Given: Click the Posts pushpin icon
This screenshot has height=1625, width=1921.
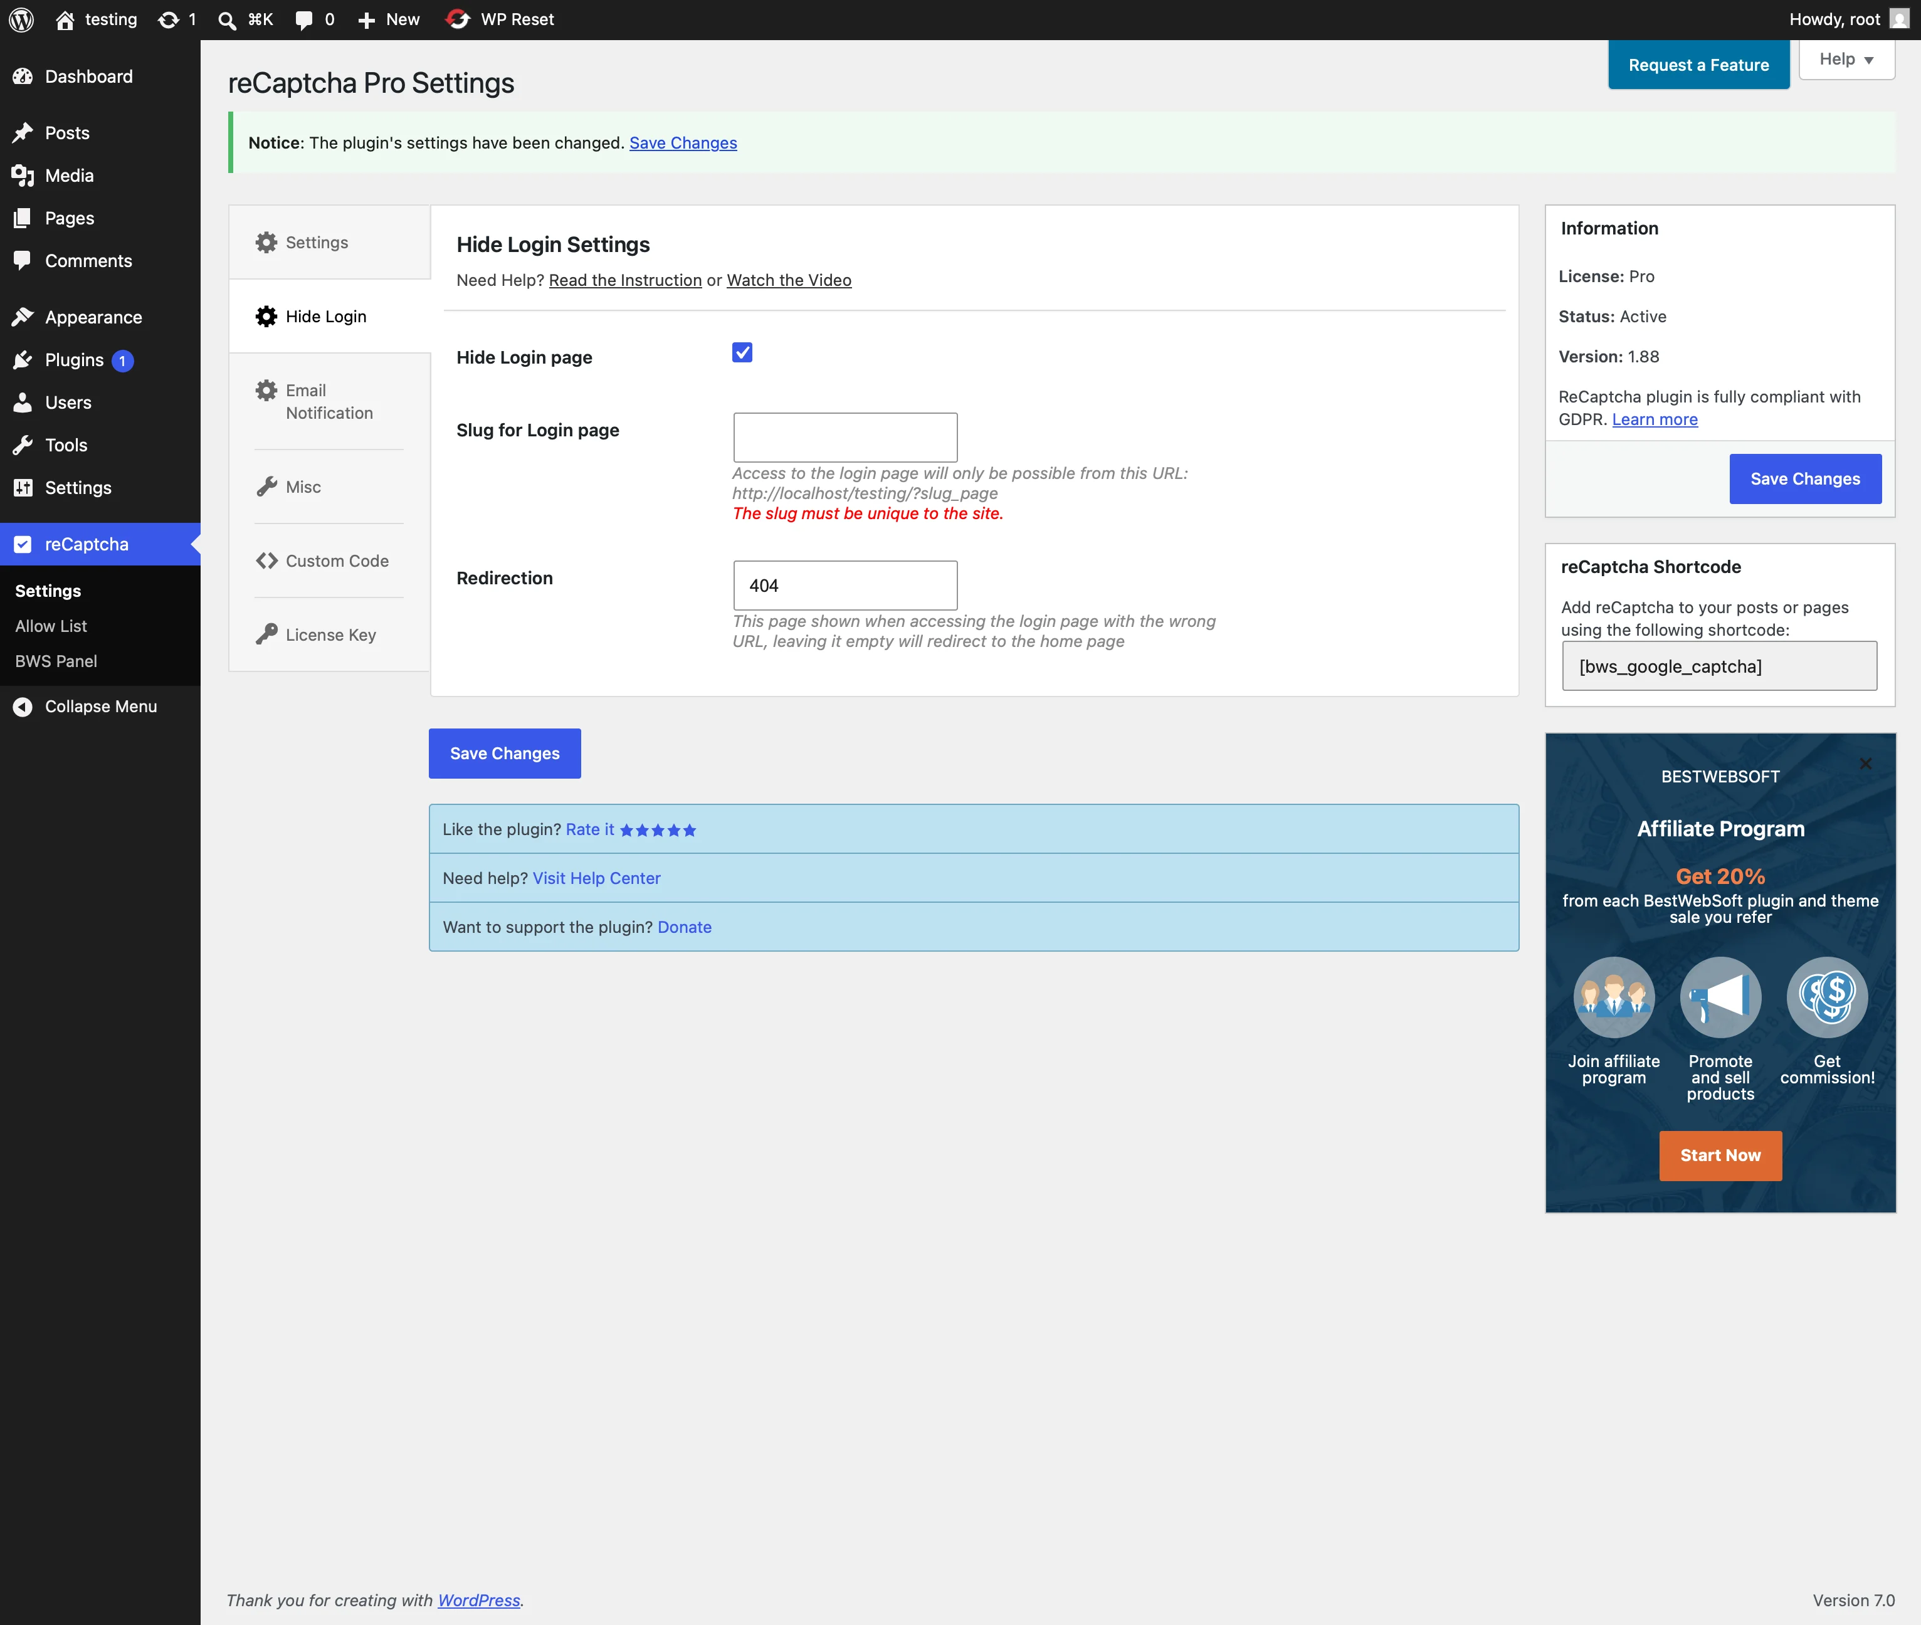Looking at the screenshot, I should 23,133.
